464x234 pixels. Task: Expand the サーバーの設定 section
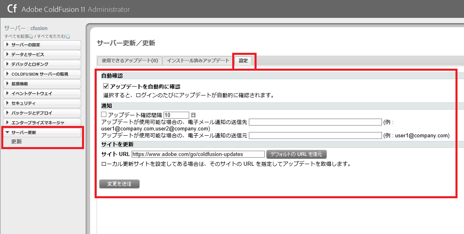(x=42, y=45)
